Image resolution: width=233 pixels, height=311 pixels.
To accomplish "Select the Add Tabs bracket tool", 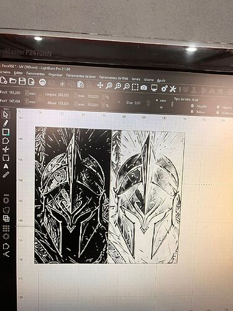I will pos(6,158).
